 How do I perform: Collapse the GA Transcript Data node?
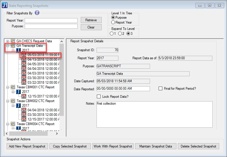click(x=7, y=46)
